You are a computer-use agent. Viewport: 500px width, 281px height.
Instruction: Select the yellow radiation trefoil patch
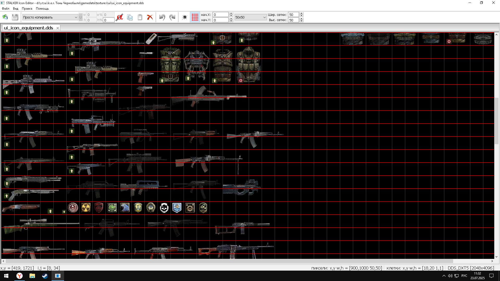[86, 208]
